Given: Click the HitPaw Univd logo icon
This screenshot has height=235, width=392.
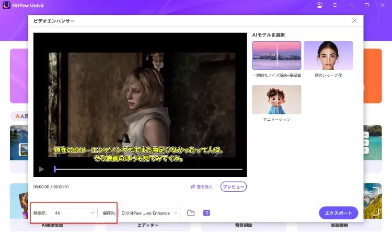Looking at the screenshot, I should tap(7, 5).
